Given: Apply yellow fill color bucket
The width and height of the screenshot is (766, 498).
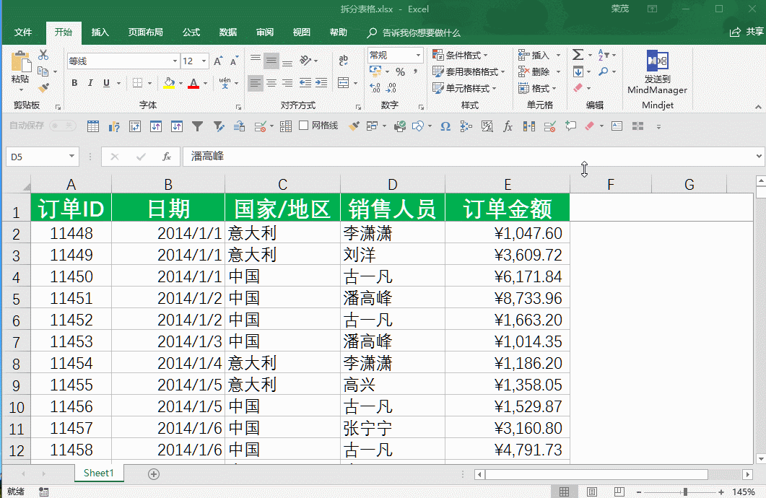Looking at the screenshot, I should (x=169, y=83).
